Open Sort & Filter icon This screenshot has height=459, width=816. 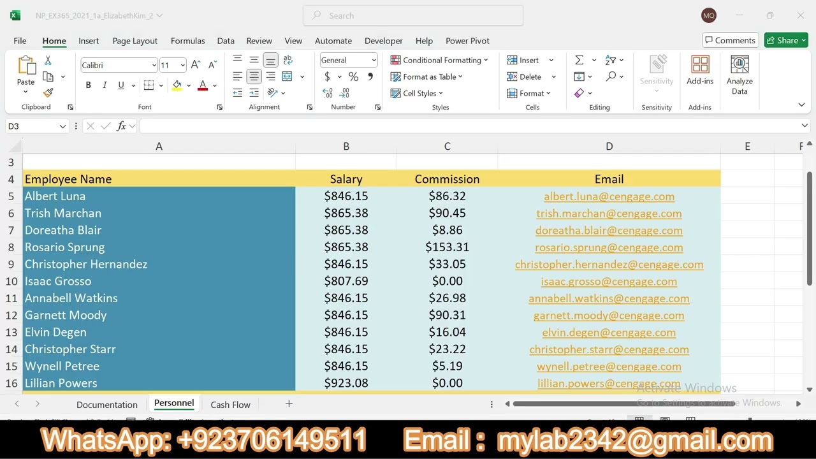point(611,60)
